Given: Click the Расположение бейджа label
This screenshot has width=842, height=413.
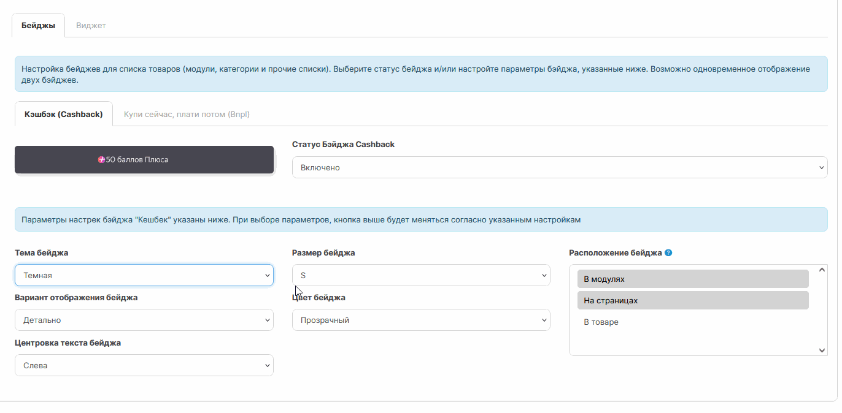Looking at the screenshot, I should pos(615,252).
